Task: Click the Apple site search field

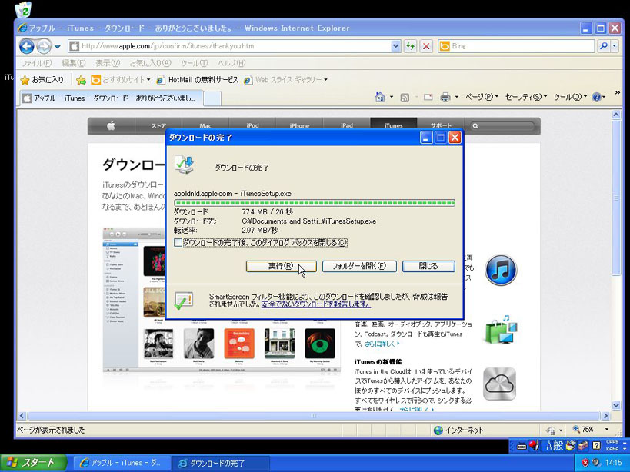Action: click(503, 126)
